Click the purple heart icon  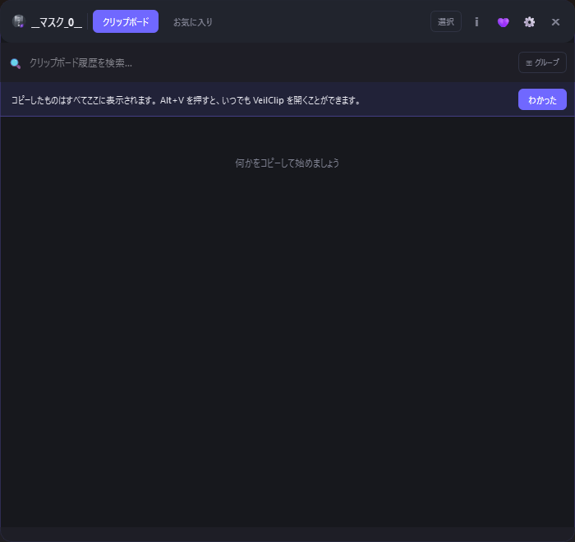(x=503, y=21)
